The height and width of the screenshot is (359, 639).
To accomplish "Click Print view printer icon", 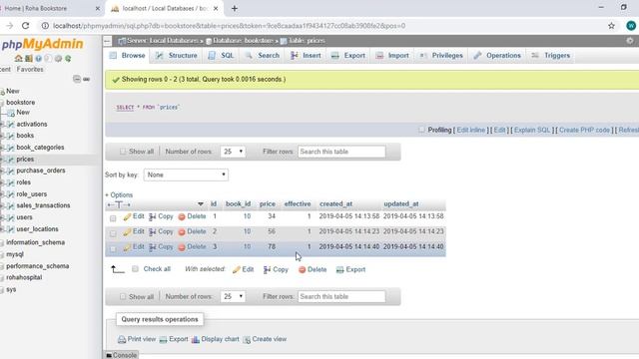I will (x=122, y=339).
